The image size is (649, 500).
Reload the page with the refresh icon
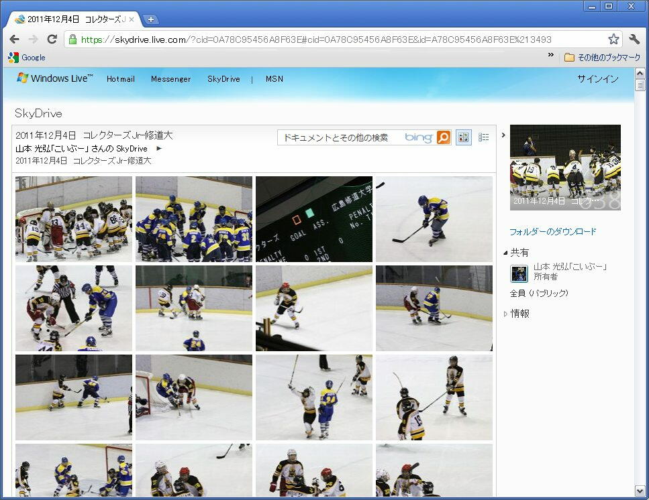pyautogui.click(x=52, y=40)
